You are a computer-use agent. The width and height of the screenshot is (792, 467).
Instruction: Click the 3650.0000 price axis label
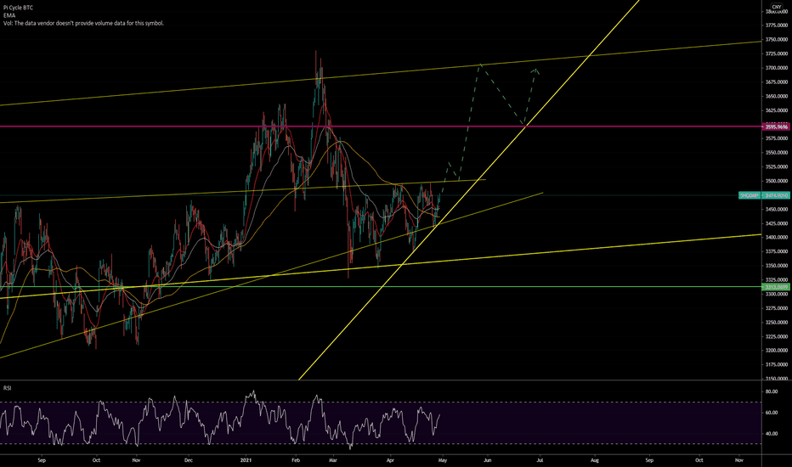[777, 96]
